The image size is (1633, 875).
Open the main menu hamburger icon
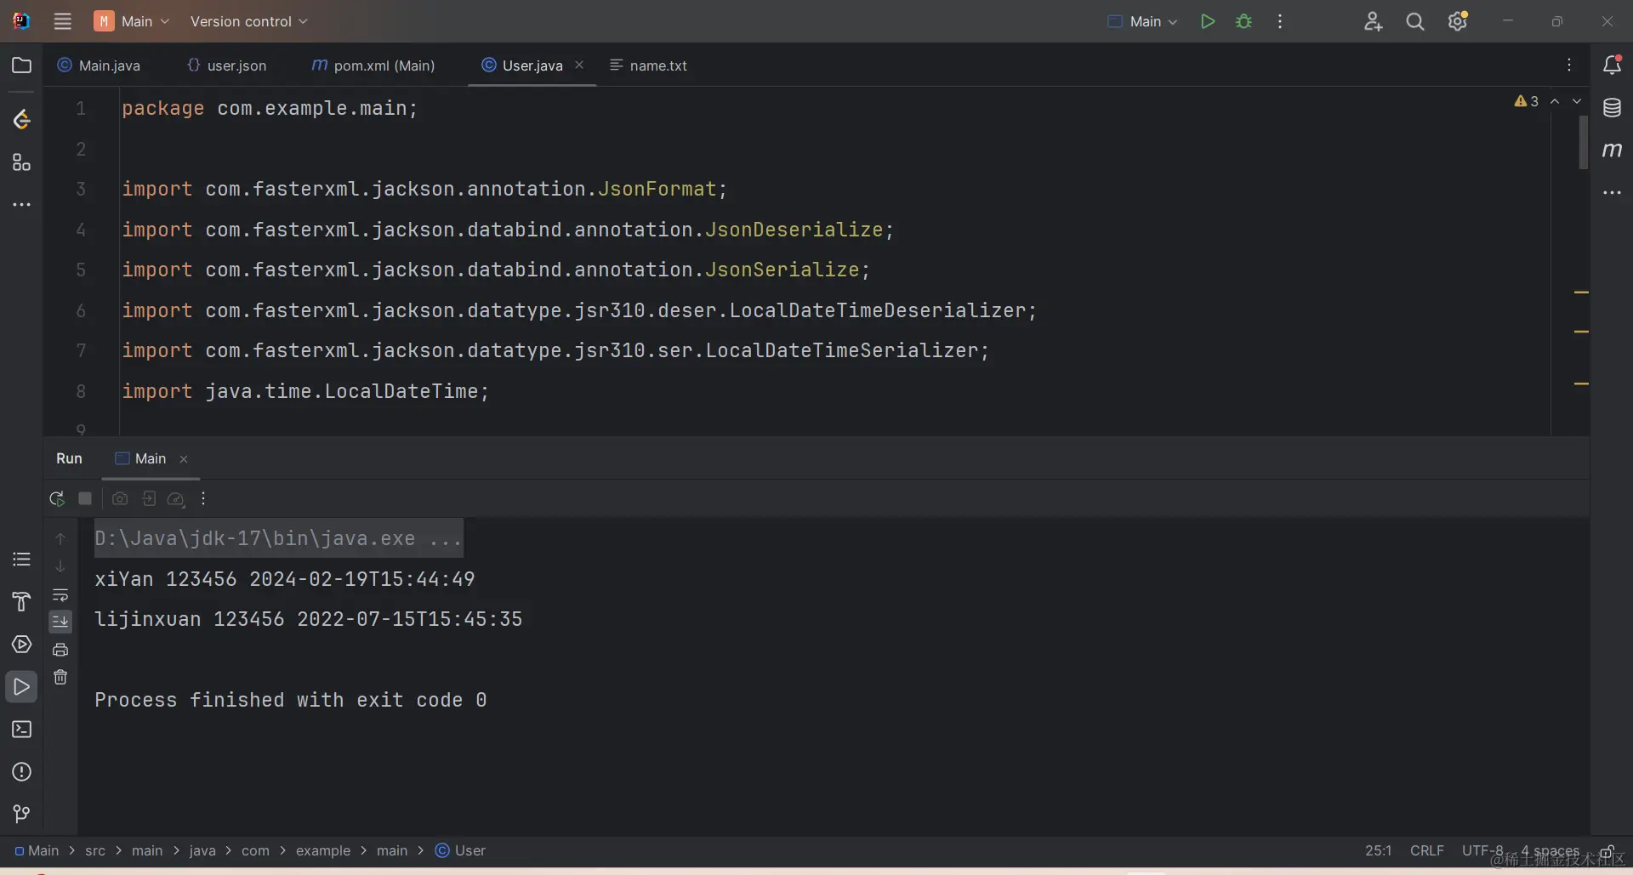[63, 21]
